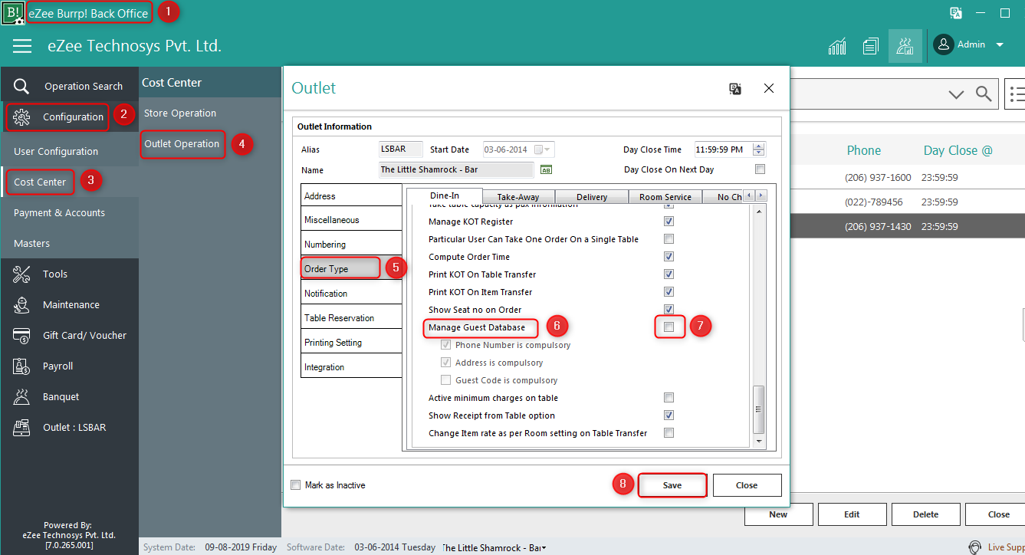Click the Configuration gear icon
The width and height of the screenshot is (1025, 555).
[x=22, y=117]
